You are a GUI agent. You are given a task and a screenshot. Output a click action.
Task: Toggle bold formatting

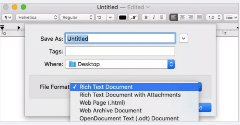(146, 17)
